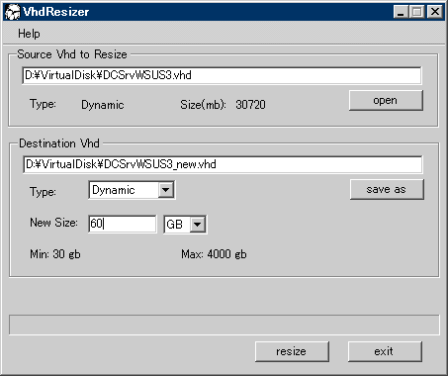Screen dimensions: 448x376
Task: Close the VhdResizer window
Action: click(435, 12)
